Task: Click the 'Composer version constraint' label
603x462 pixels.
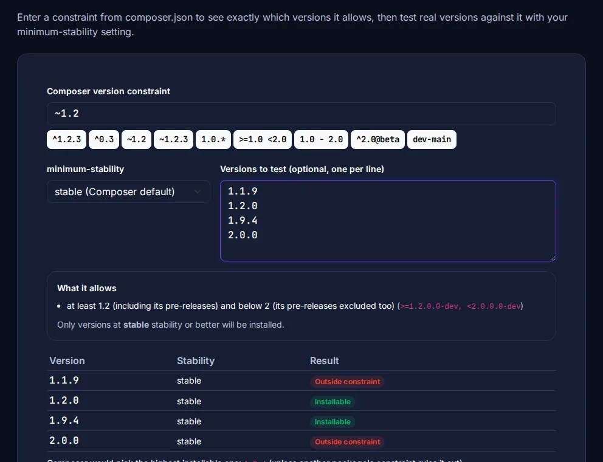Action: point(108,91)
